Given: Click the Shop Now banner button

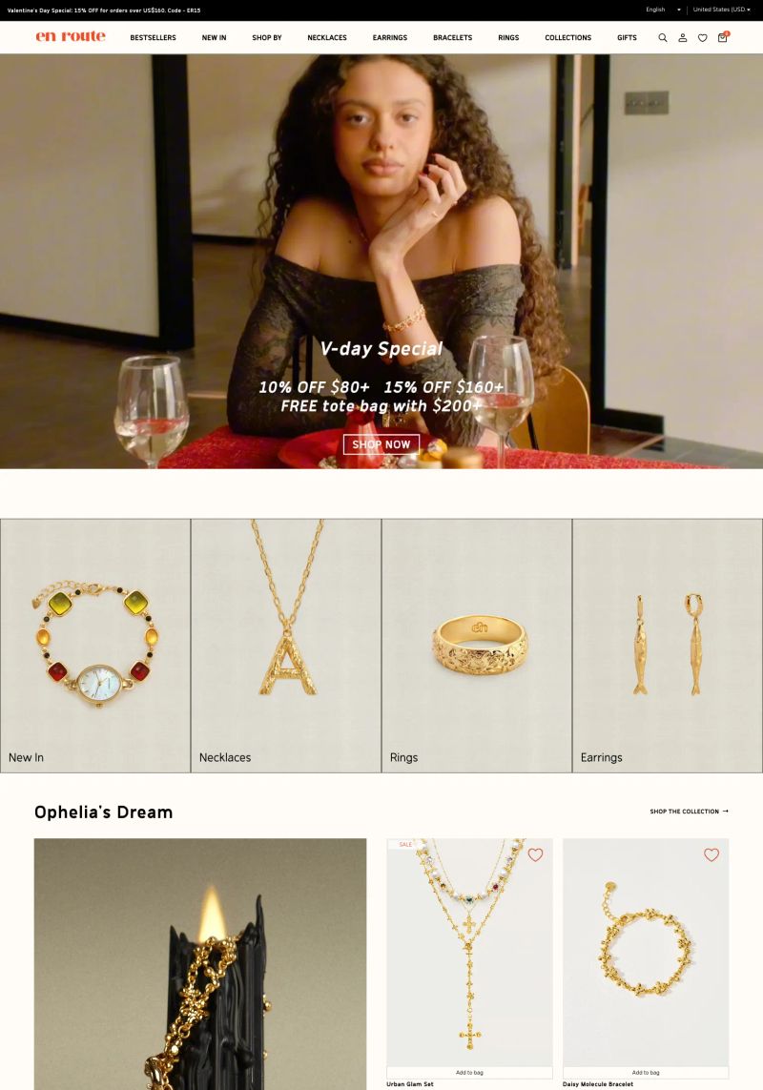Looking at the screenshot, I should 381,444.
